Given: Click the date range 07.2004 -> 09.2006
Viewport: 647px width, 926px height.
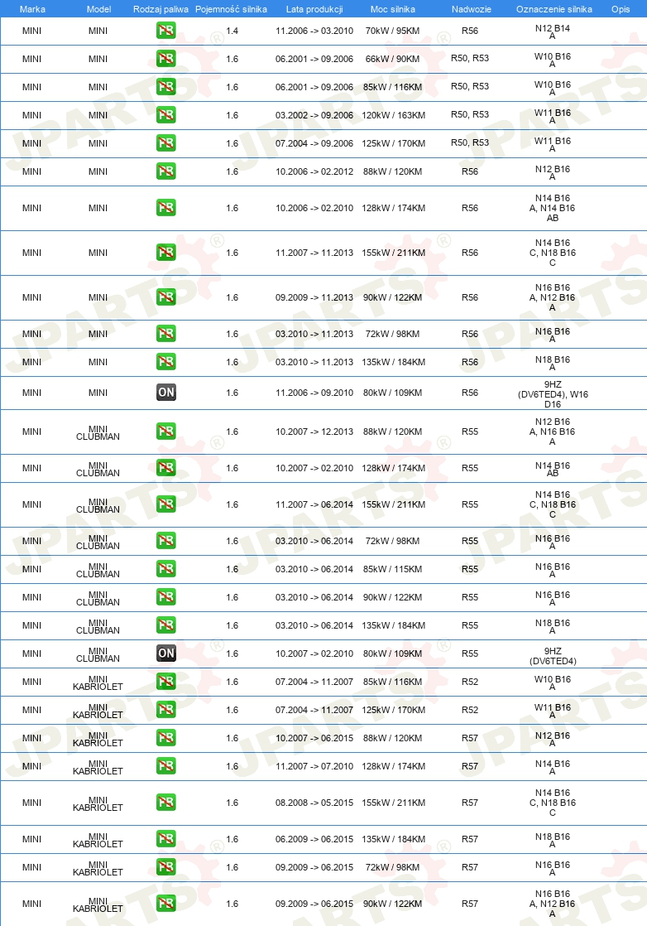Looking at the screenshot, I should click(x=314, y=143).
